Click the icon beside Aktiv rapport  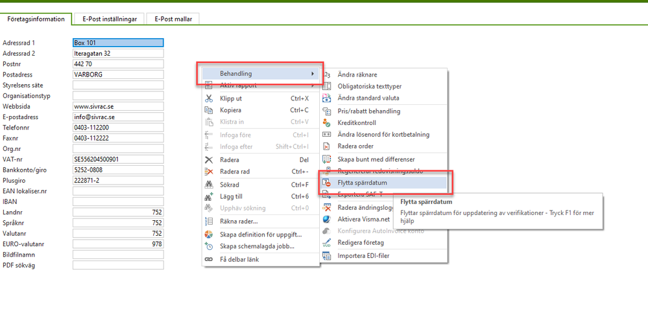(209, 86)
